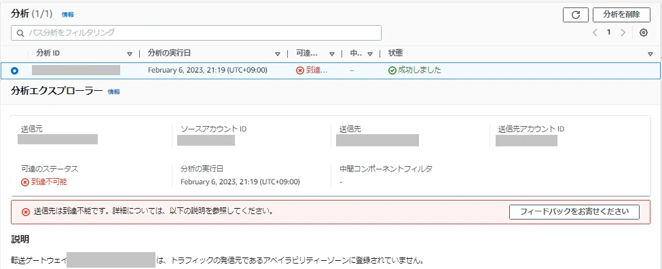662x269 pixels.
Task: Click the 中間コンポーネントフィルタ label
Action: (386, 169)
